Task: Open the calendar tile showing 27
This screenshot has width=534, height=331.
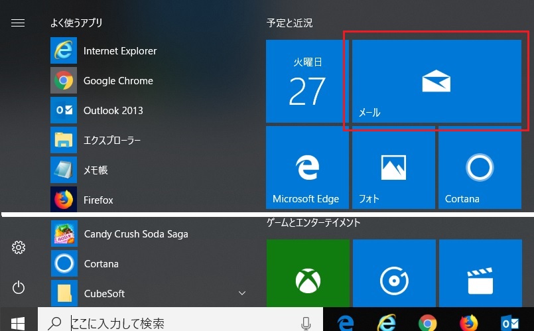Action: point(307,81)
